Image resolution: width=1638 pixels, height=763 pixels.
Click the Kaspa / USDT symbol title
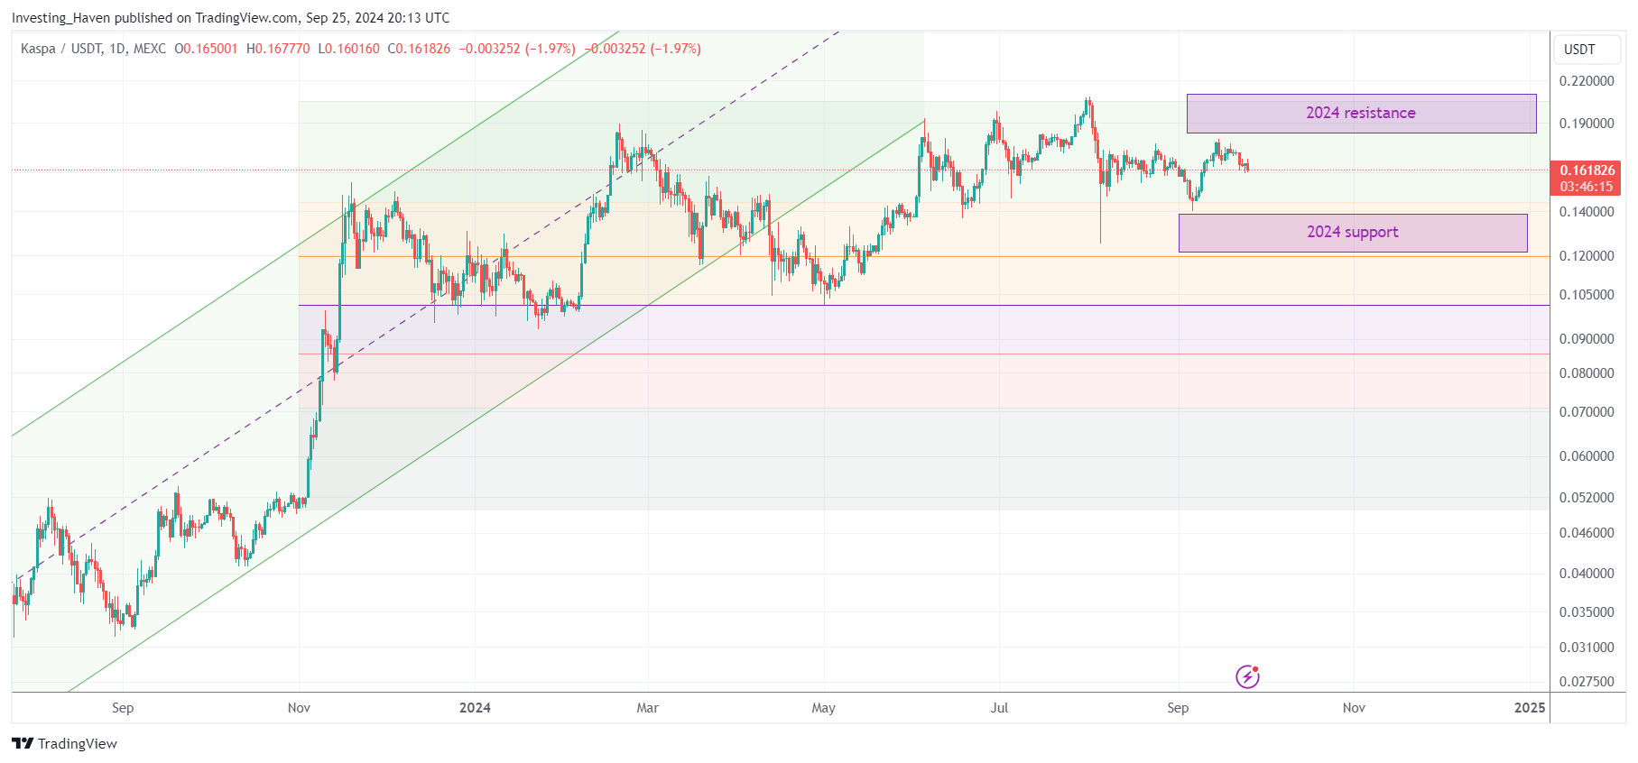pyautogui.click(x=61, y=49)
